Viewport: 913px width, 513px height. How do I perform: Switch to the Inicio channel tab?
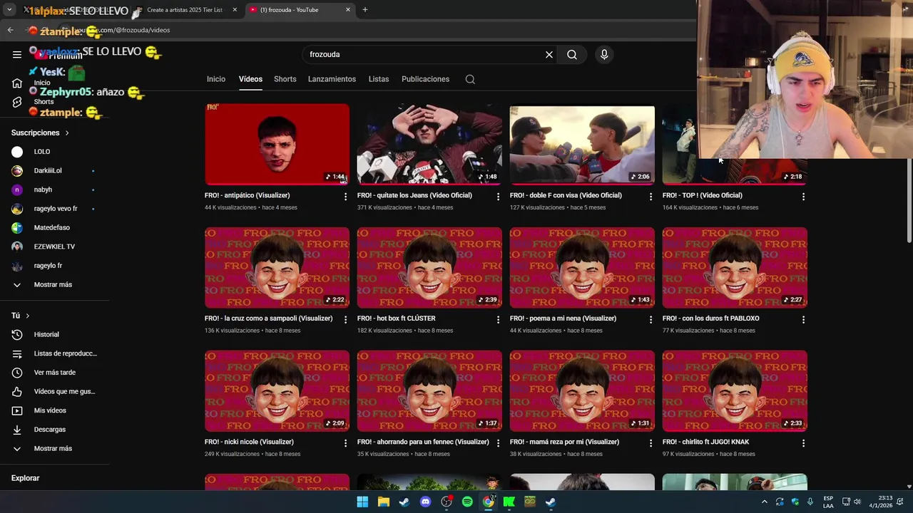point(216,79)
